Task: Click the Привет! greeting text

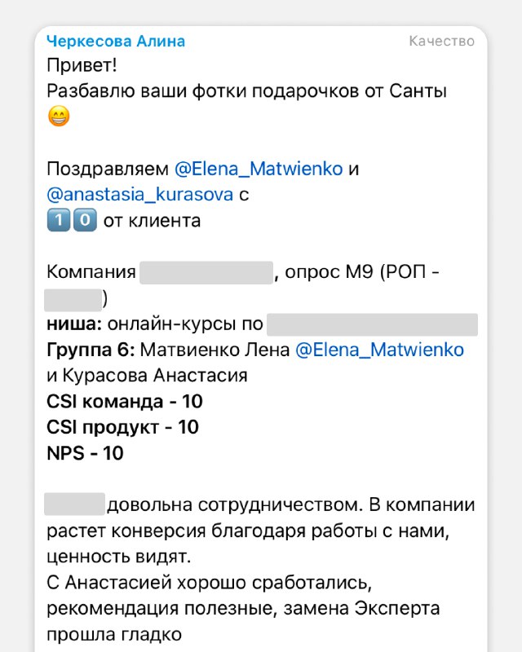Action: (82, 65)
